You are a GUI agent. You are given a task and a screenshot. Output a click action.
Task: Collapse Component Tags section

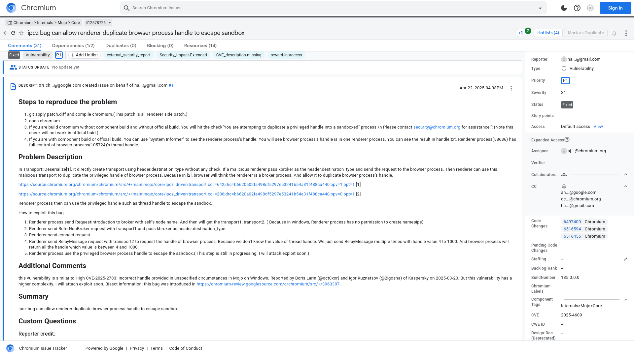click(626, 300)
